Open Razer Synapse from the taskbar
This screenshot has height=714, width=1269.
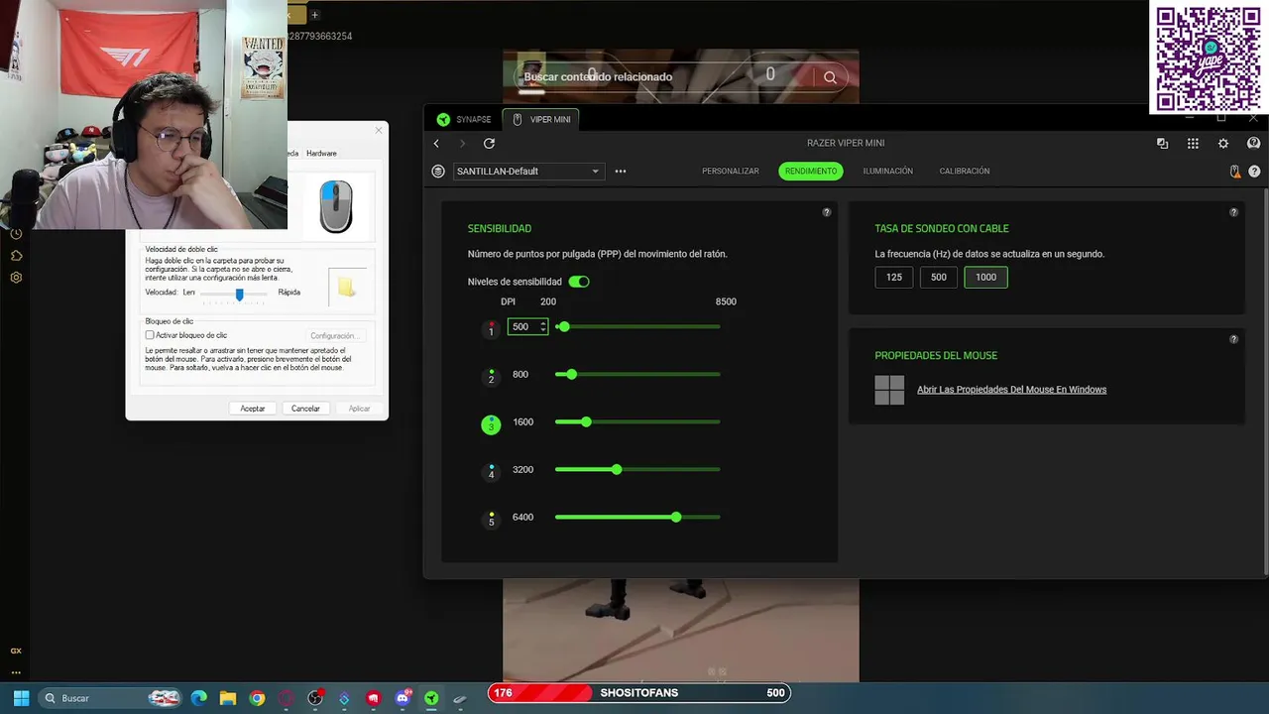(x=431, y=698)
